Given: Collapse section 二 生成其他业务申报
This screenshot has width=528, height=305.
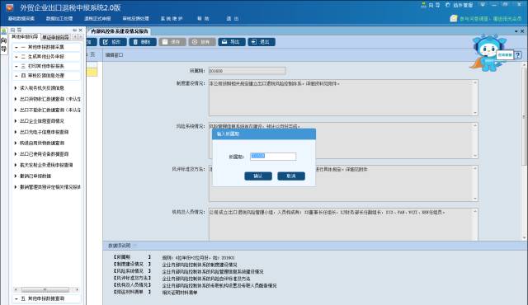Looking at the screenshot, I should (47, 57).
